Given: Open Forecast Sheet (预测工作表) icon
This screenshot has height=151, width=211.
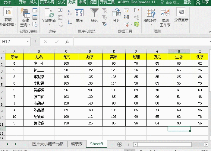Looking at the screenshot, I should click(165, 13).
